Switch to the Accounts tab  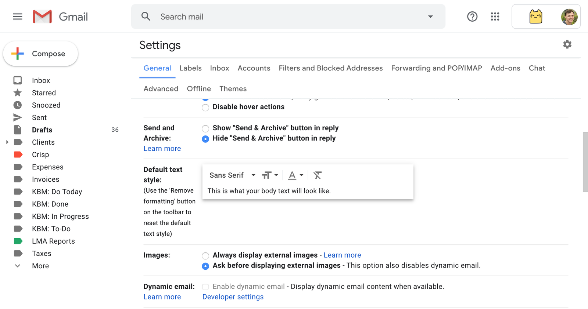coord(254,68)
